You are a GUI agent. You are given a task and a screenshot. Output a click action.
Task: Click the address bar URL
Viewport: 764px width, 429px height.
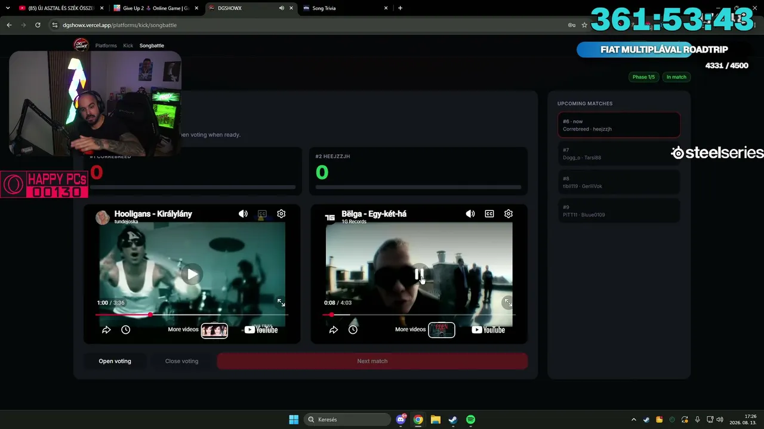(x=119, y=25)
